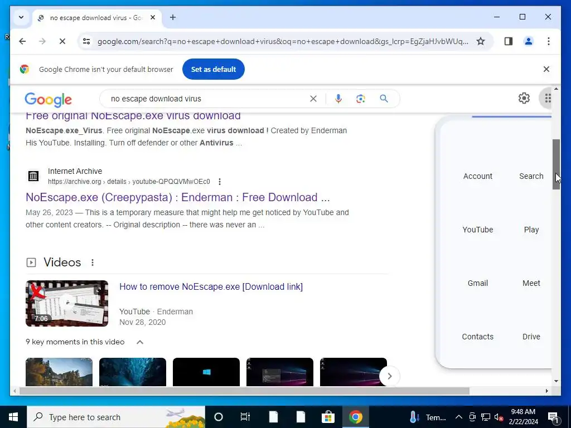571x428 pixels.
Task: Play the 7:06 video thumbnail
Action: (x=67, y=303)
